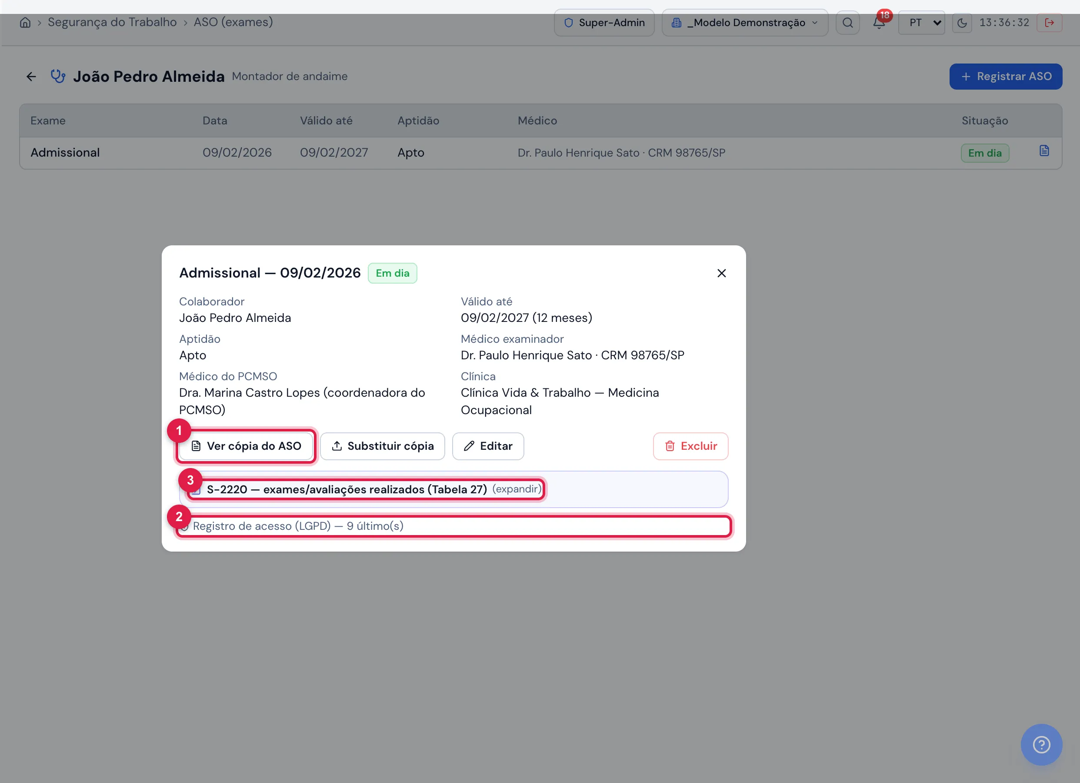Click the Situação column header
The image size is (1080, 783).
click(x=985, y=120)
